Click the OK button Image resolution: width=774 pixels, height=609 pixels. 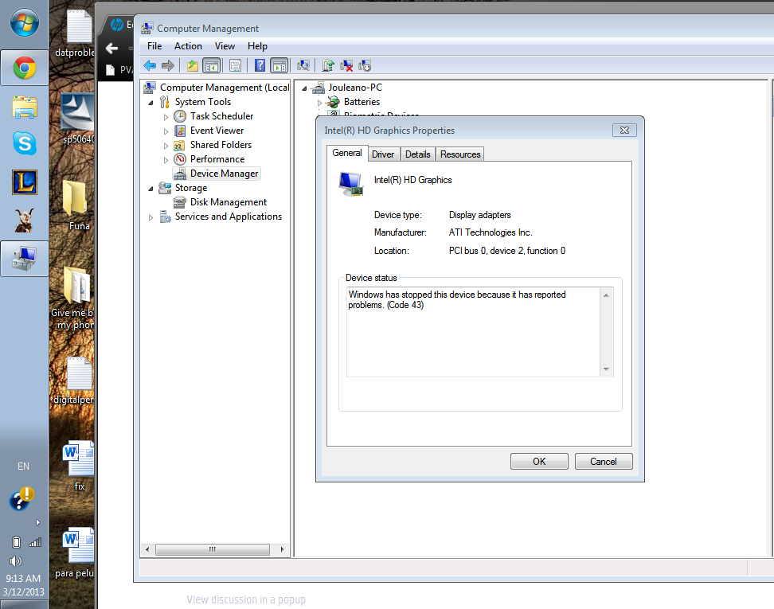pyautogui.click(x=539, y=461)
